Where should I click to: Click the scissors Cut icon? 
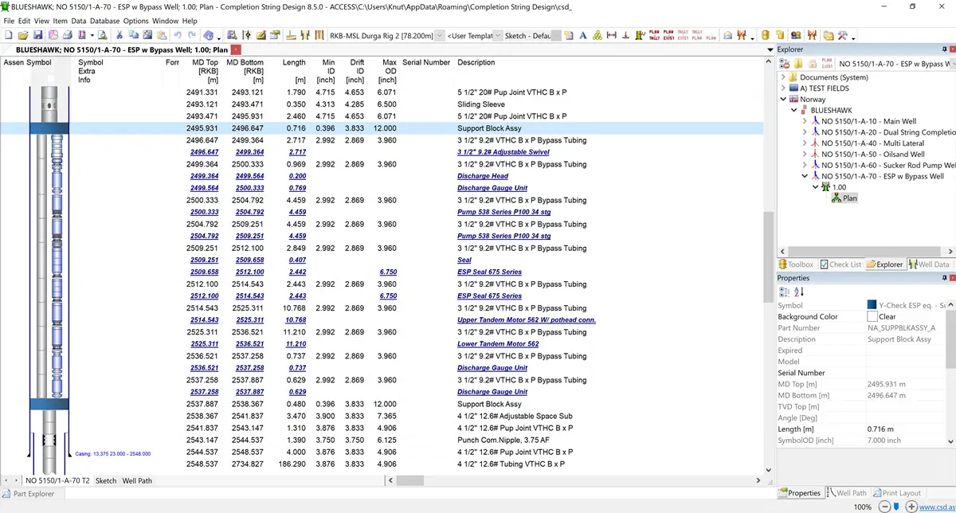tap(119, 36)
